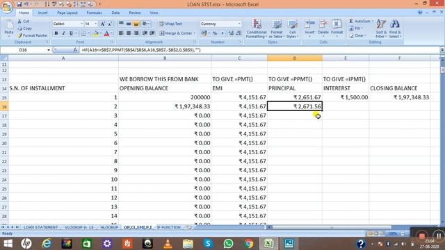Apply the yellow Fill Color swatch

pyautogui.click(x=96, y=33)
